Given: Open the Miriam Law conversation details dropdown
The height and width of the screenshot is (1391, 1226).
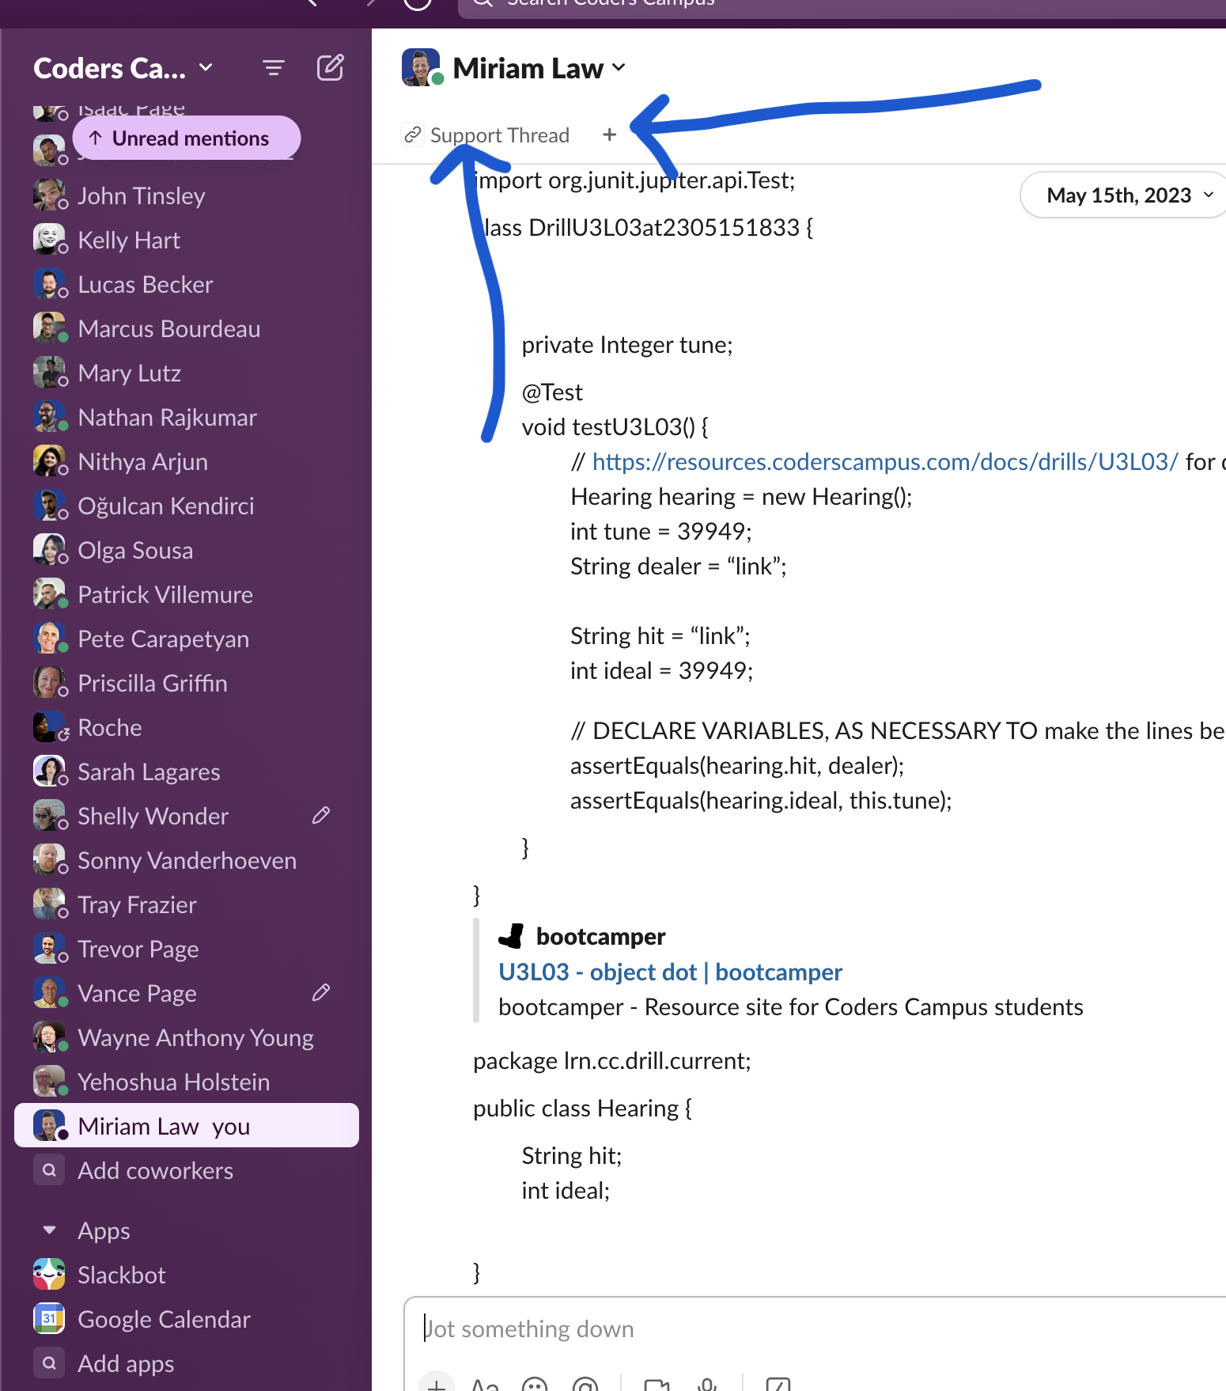Looking at the screenshot, I should [619, 68].
